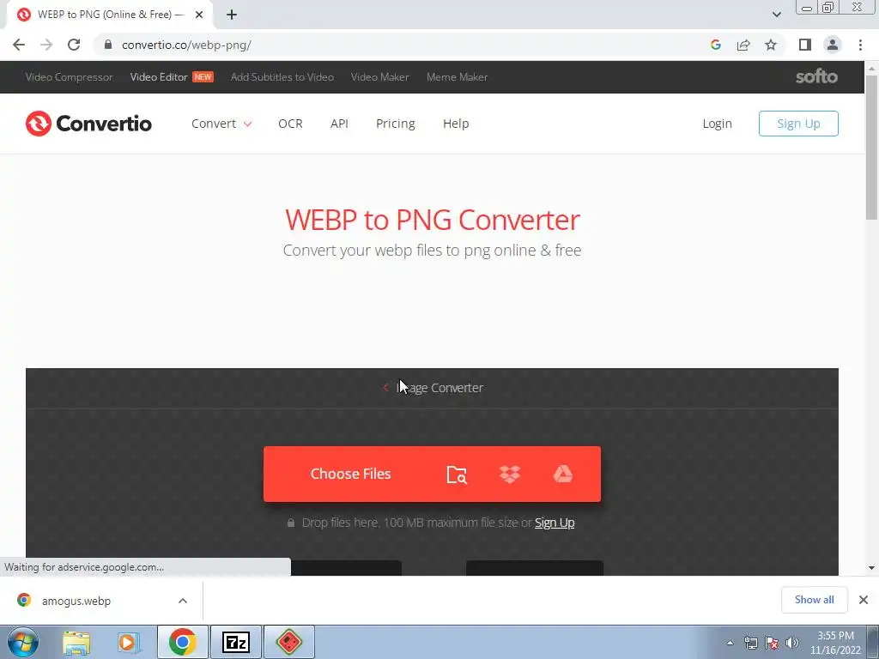
Task: Click the browser forward arrow
Action: tap(46, 45)
